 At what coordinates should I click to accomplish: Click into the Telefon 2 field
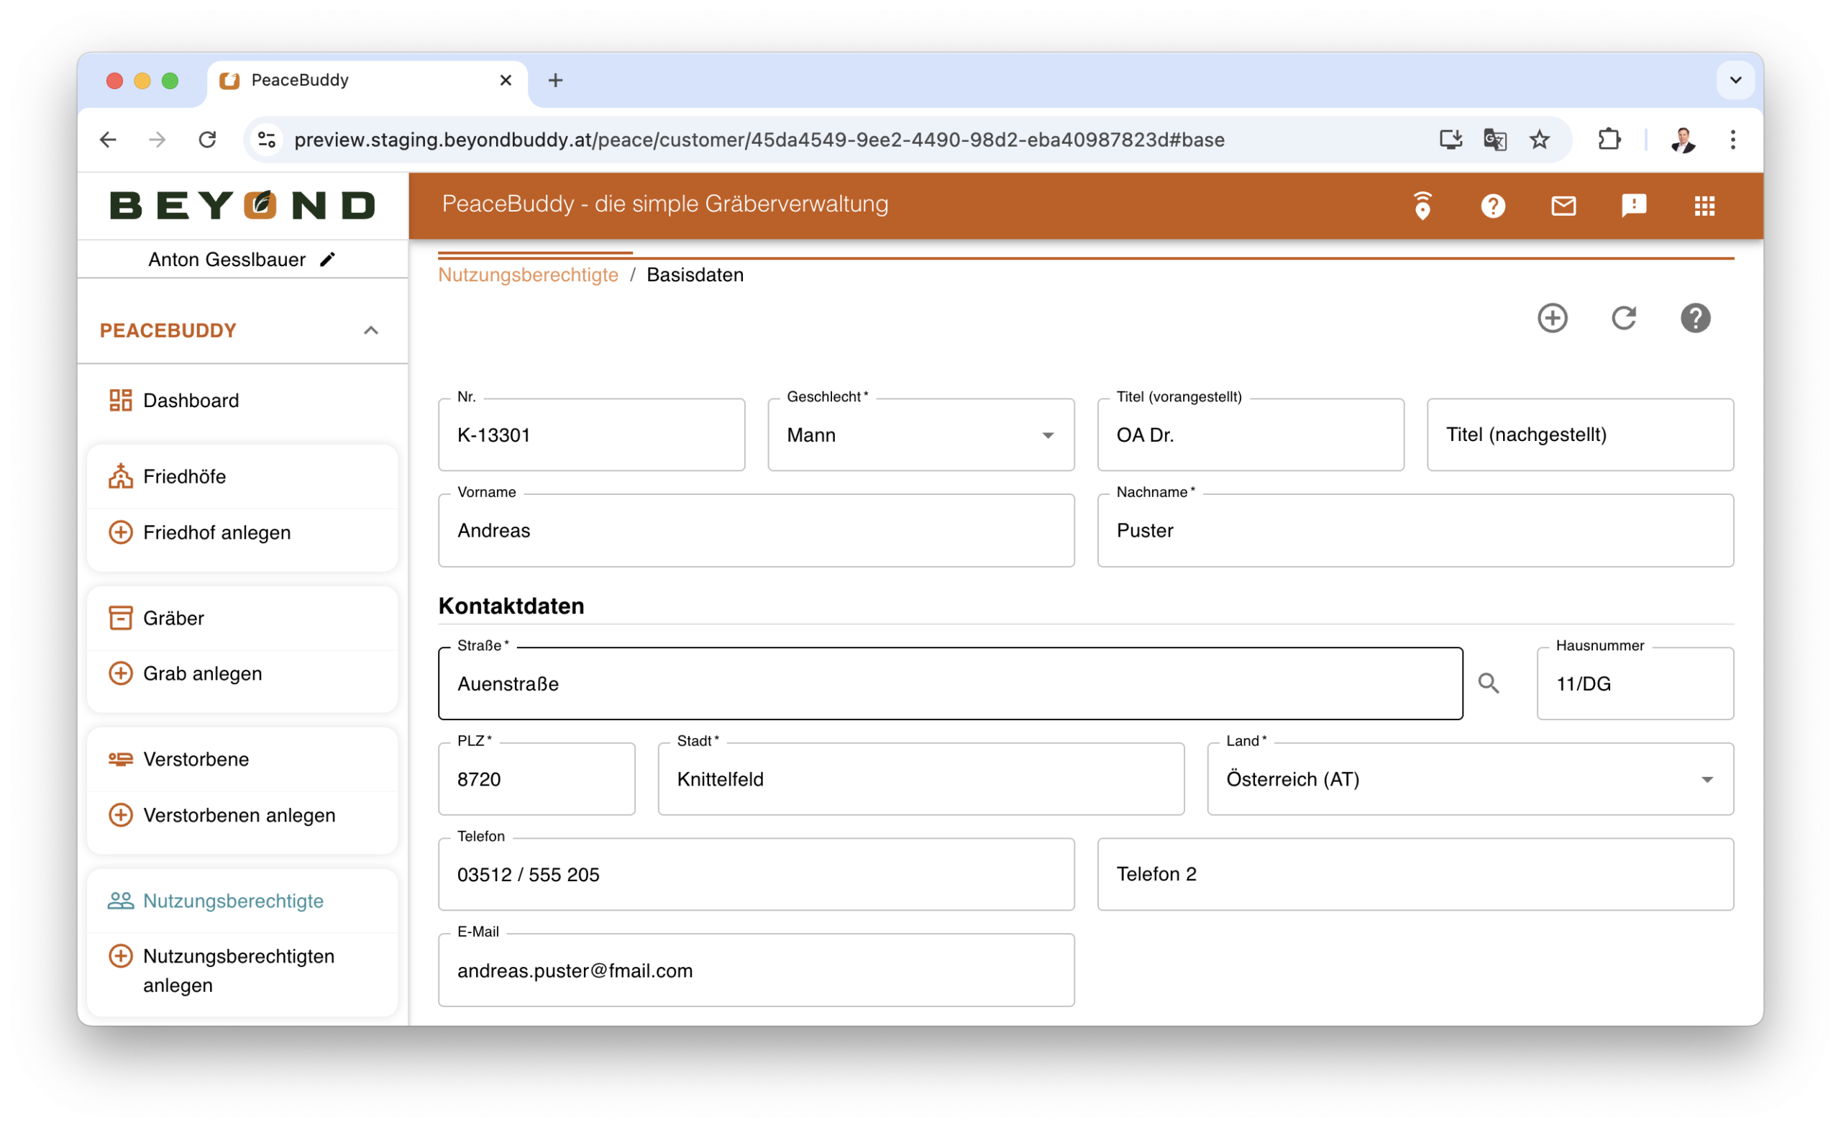(x=1415, y=875)
